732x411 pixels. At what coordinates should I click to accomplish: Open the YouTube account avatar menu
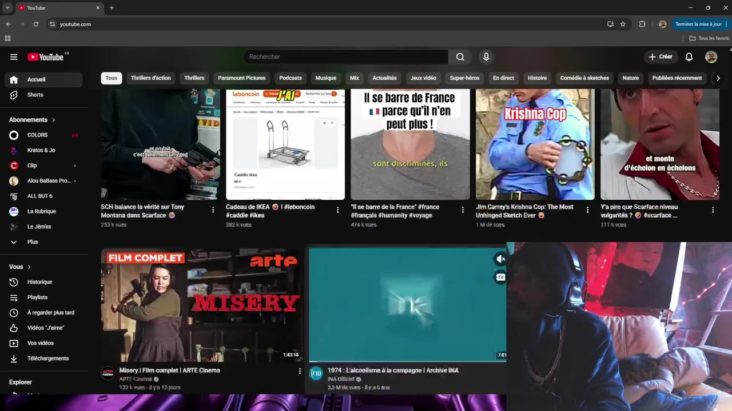[711, 57]
